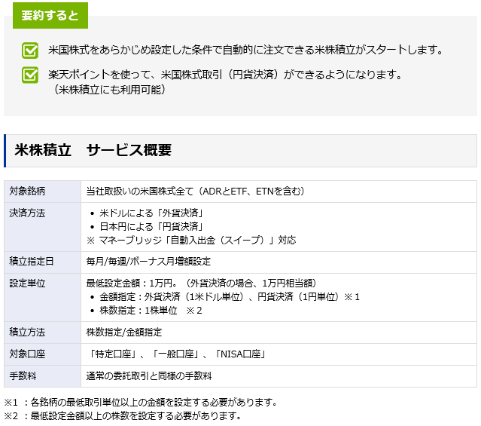Click the 「特定口座」、「一般口座」、「NISA口座」 cell
This screenshot has width=481, height=426.
(x=176, y=354)
